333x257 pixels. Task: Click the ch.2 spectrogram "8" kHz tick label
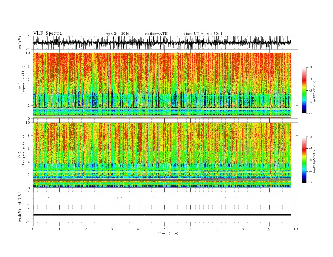tap(29, 136)
